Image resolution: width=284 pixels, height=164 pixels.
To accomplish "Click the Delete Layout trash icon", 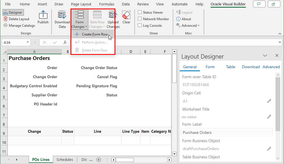I will [x=6, y=19].
